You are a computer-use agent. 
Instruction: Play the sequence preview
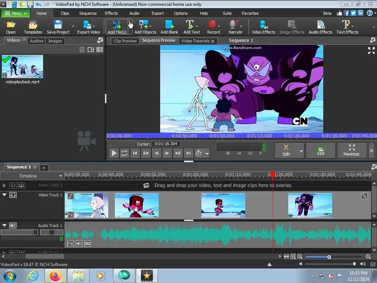point(114,153)
